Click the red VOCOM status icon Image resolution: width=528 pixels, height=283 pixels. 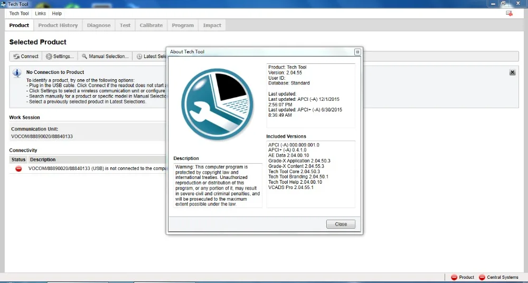point(18,168)
